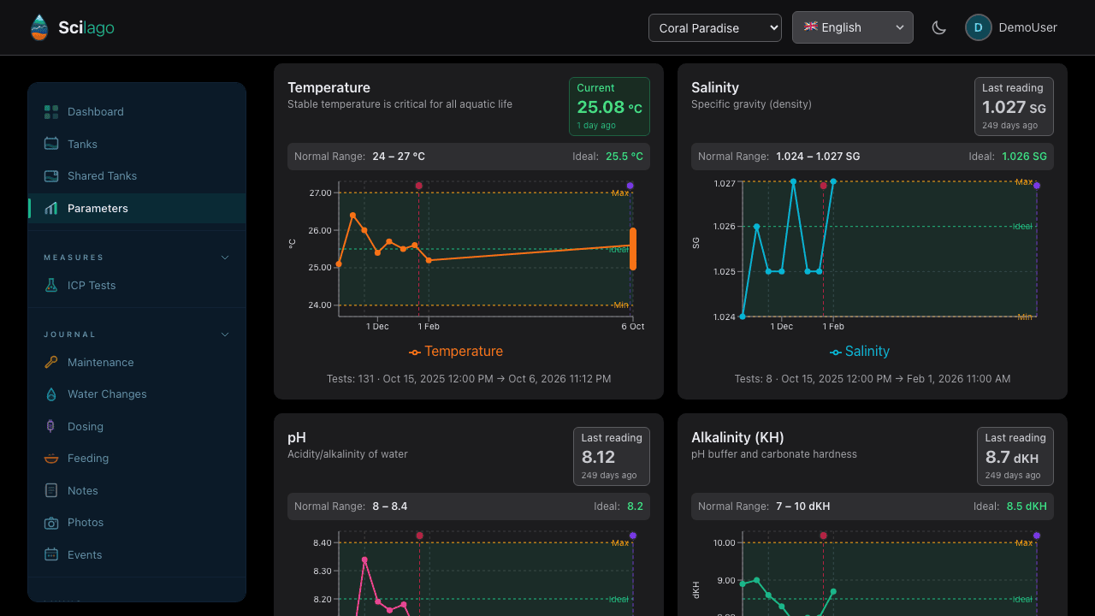Click the Salinity Last reading 1.027 SG box

click(x=1014, y=107)
